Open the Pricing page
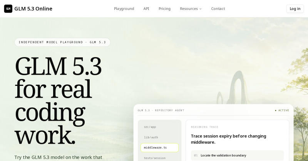Screen dimensions: 308x161 [164, 8]
